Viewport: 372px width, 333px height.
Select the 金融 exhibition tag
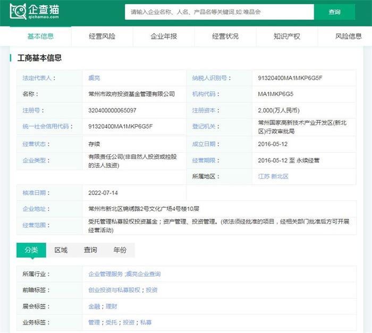point(94,306)
